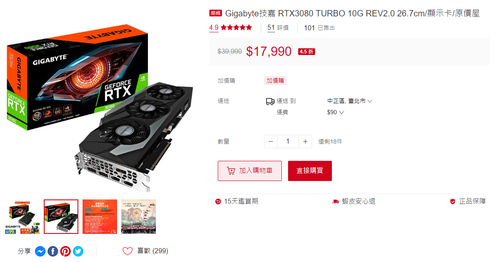Click the 加價購 add-on deal tag
The image size is (497, 262).
[275, 81]
